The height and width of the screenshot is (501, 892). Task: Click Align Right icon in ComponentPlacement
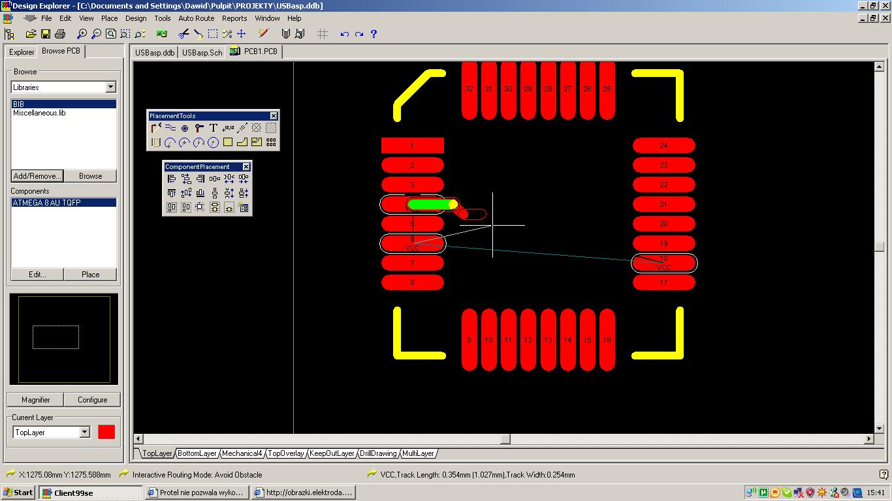[200, 179]
